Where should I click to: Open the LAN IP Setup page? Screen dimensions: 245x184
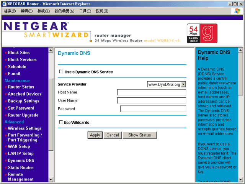coord(21,153)
